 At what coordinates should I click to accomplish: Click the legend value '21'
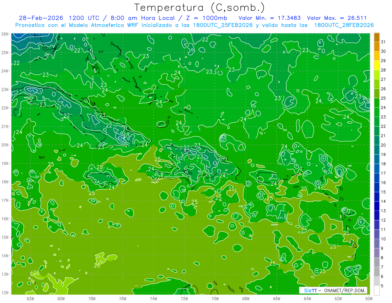(384, 136)
